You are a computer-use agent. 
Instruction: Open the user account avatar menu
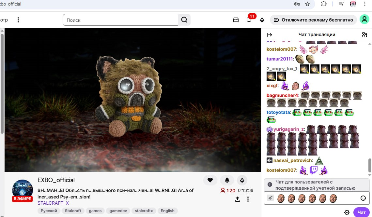click(364, 20)
